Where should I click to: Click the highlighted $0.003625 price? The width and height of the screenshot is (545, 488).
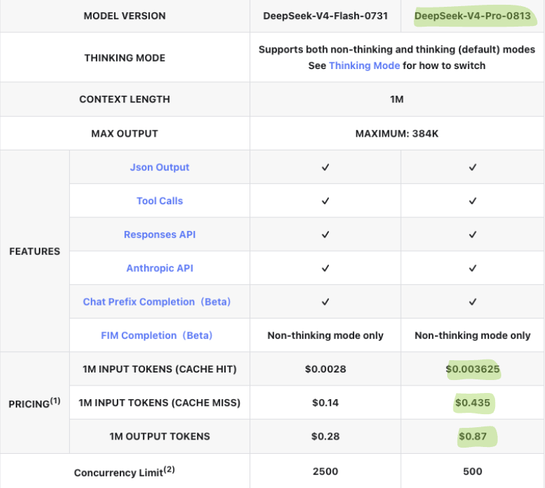[x=473, y=369]
